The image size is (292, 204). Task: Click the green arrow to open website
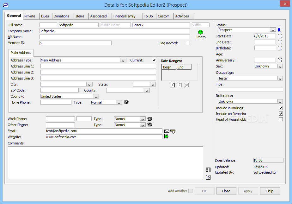166,137
